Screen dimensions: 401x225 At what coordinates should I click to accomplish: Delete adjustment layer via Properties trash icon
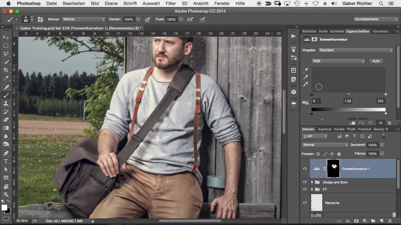(389, 123)
